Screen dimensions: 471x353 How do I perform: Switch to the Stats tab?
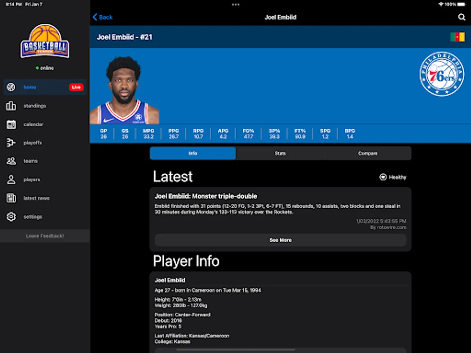click(280, 153)
